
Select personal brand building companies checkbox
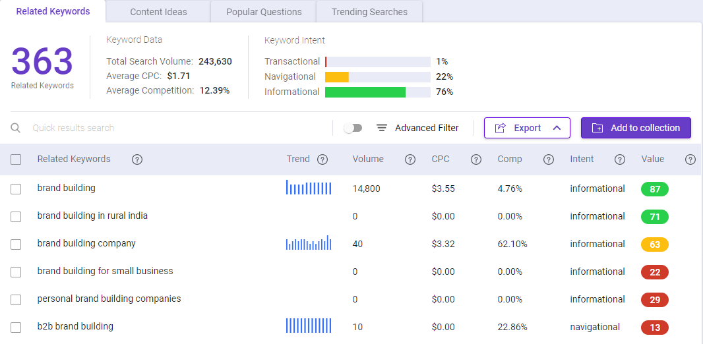[x=16, y=300]
